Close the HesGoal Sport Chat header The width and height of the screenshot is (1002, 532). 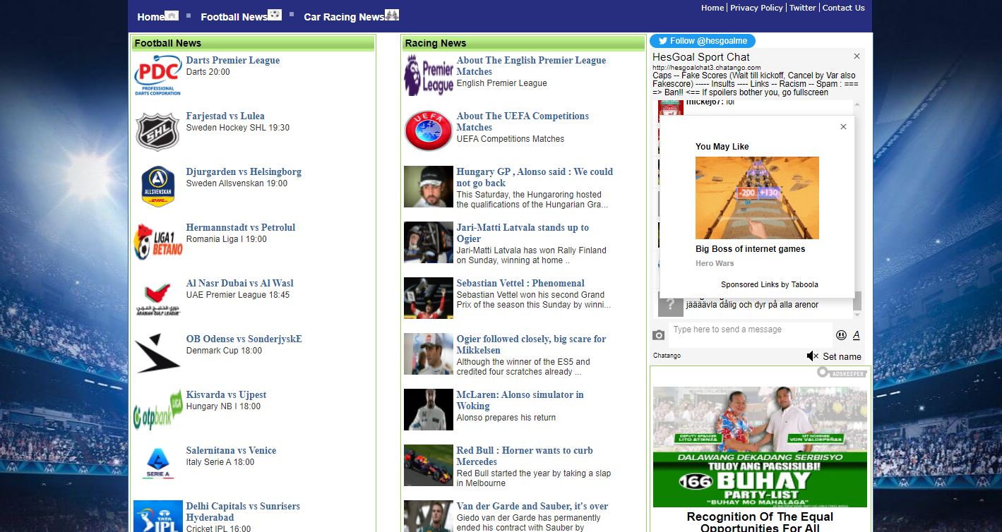pos(857,56)
